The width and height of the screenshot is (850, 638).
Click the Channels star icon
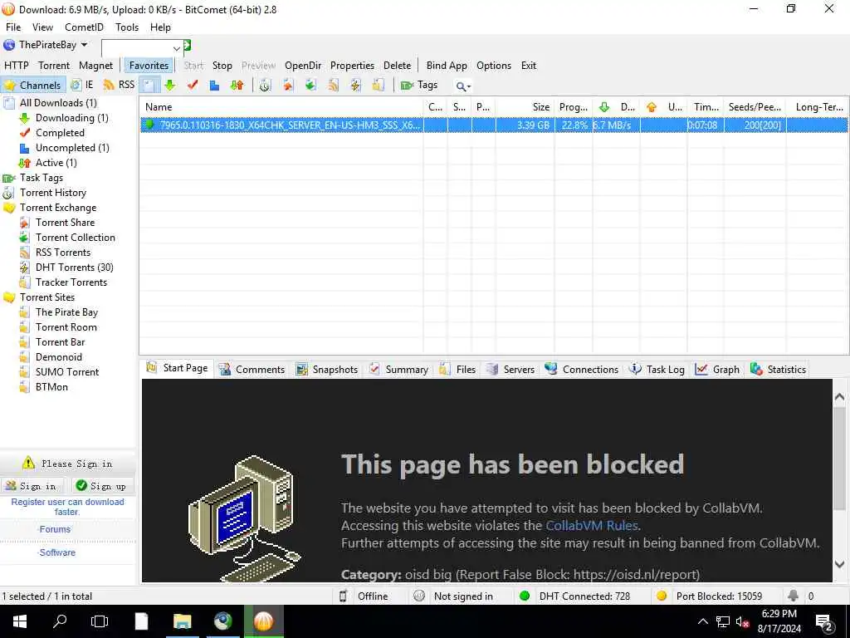coord(10,86)
